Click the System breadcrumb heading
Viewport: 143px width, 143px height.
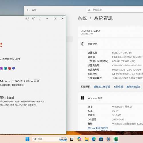[x=82, y=18]
